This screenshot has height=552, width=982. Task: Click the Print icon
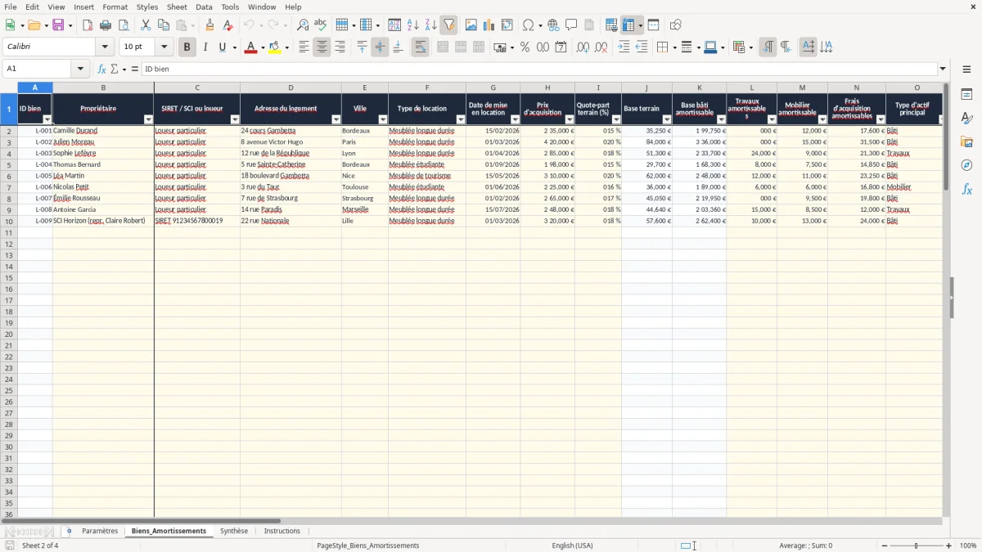coord(106,25)
